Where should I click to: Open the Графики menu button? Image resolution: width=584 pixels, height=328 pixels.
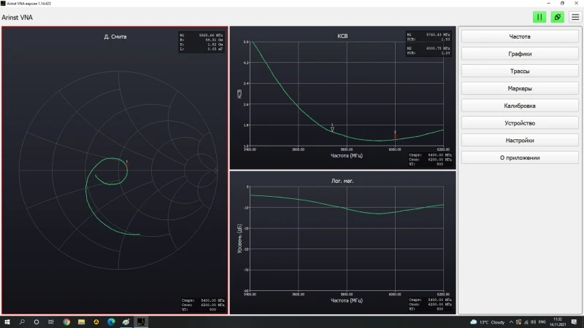[520, 54]
